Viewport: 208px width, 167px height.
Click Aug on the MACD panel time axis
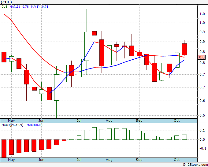[x=109, y=160]
